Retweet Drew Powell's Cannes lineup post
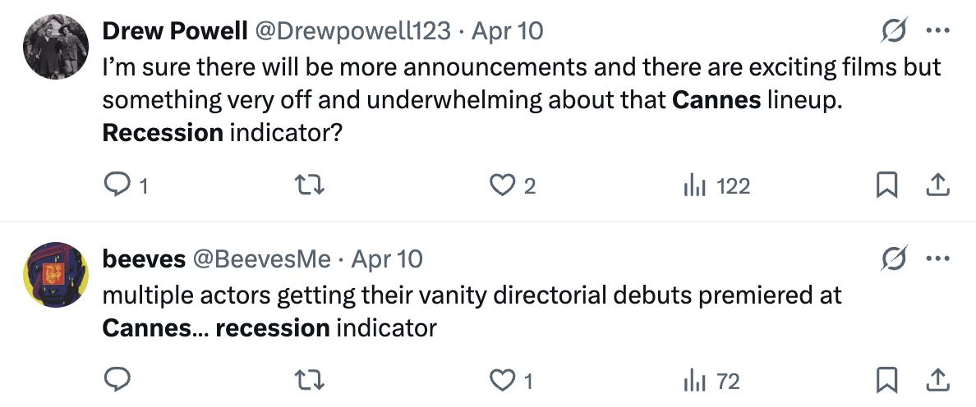 310,185
